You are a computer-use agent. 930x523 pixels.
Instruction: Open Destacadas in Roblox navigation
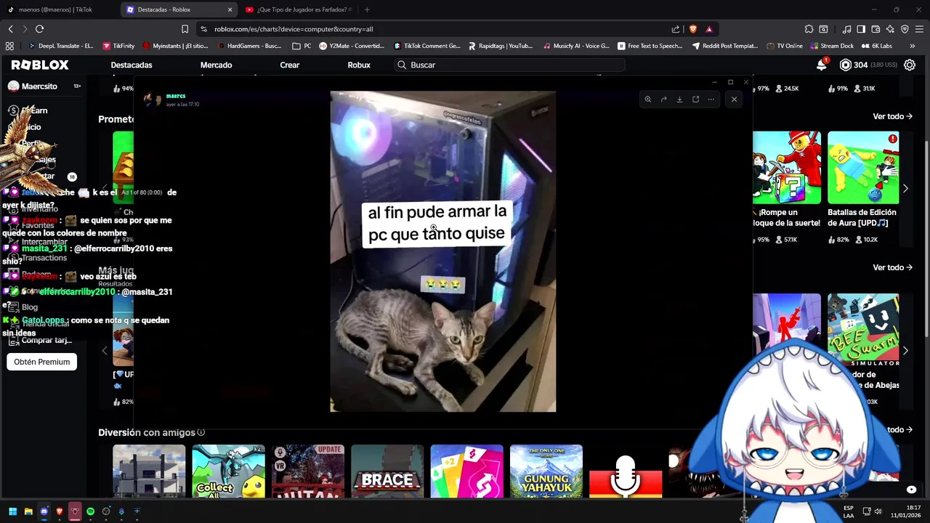132,65
